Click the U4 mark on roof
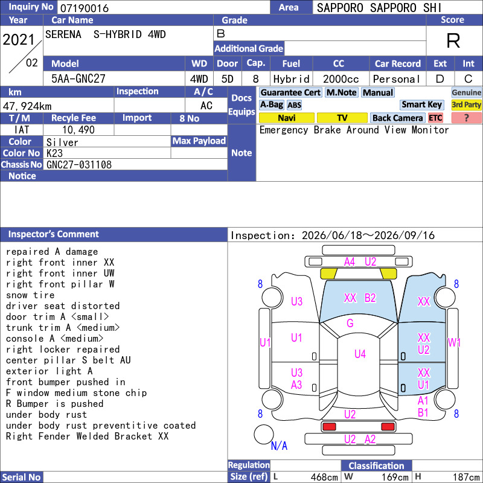The width and height of the screenshot is (483, 483). (360, 354)
